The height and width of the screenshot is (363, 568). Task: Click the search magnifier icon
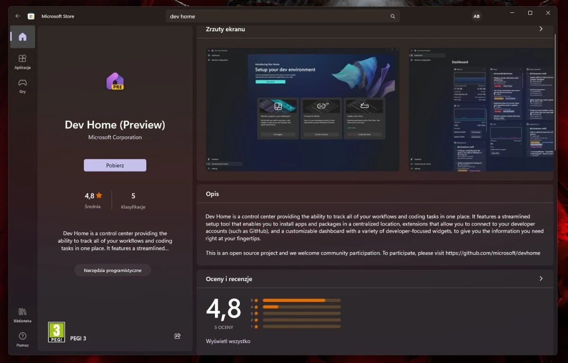(x=392, y=16)
